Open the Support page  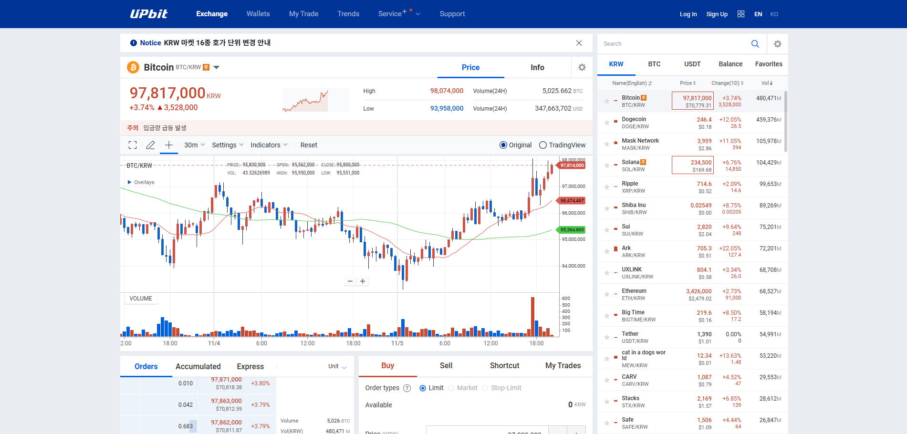[452, 14]
